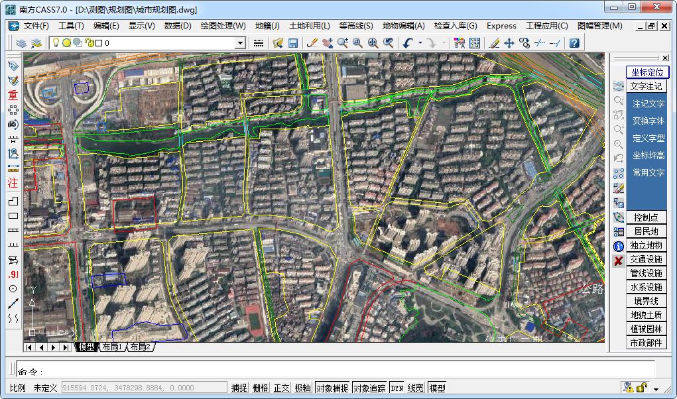Screen dimensions: 677x399
Task: Click the red 重 regenerate icon
Action: tap(13, 95)
